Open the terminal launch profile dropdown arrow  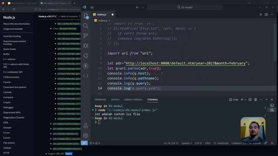pos(245,100)
